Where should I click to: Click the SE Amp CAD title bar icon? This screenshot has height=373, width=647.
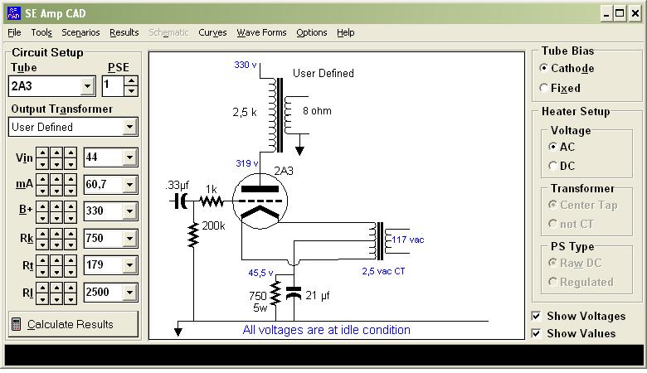[13, 13]
